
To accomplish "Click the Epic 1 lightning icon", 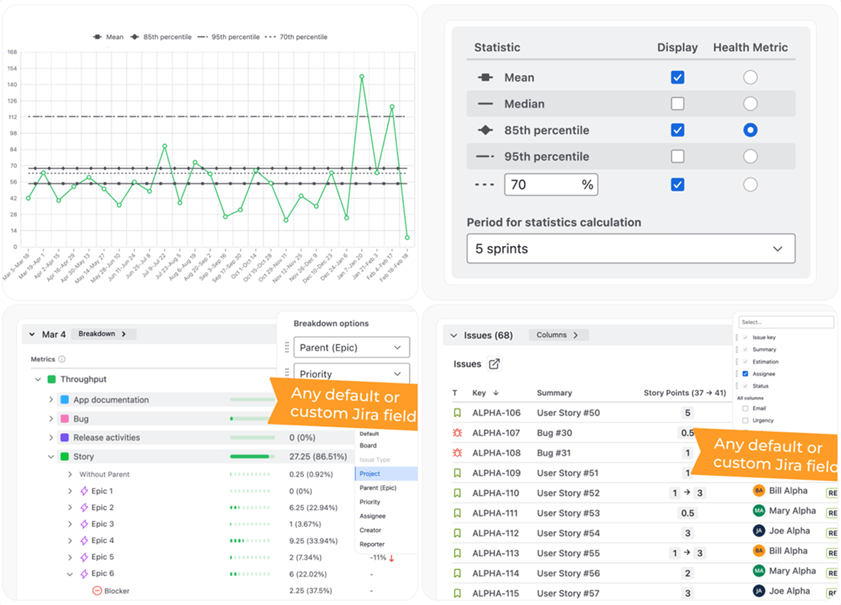I will click(84, 491).
